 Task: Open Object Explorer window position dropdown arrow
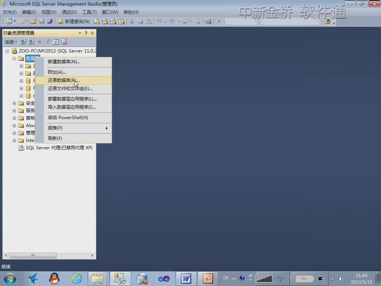pyautogui.click(x=80, y=33)
